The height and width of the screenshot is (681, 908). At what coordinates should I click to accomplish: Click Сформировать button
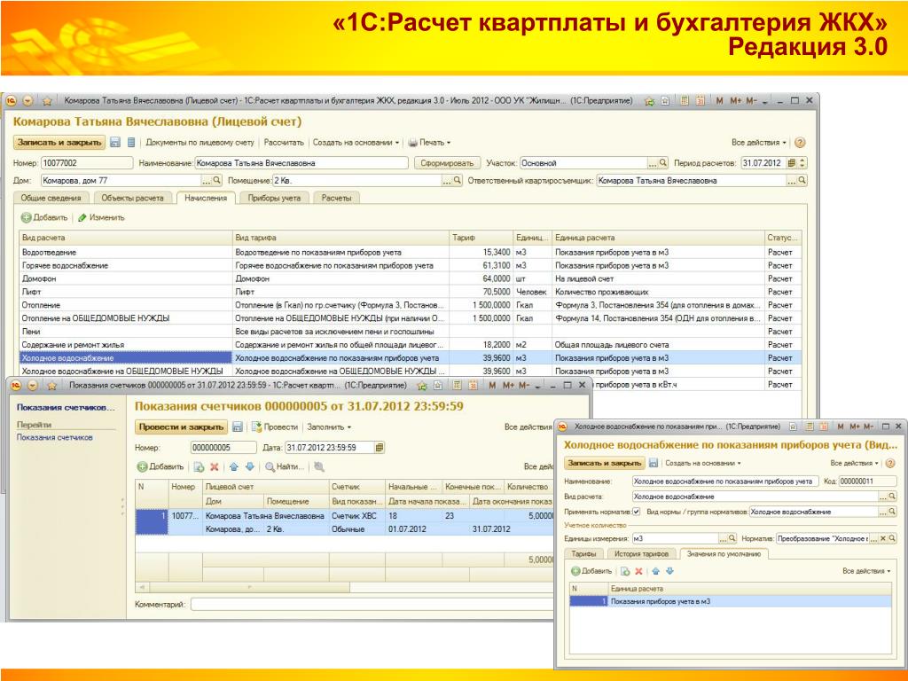(x=447, y=163)
